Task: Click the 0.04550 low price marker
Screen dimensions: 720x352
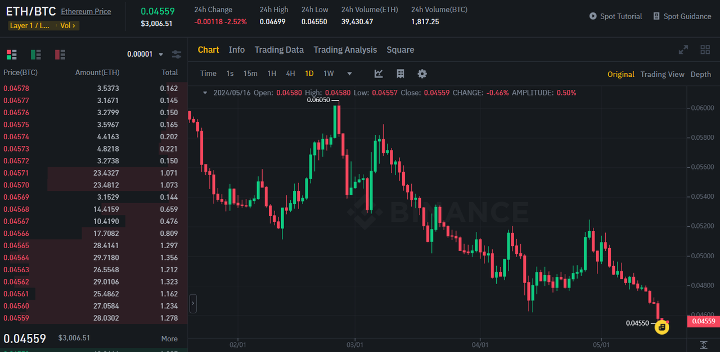Action: [637, 323]
